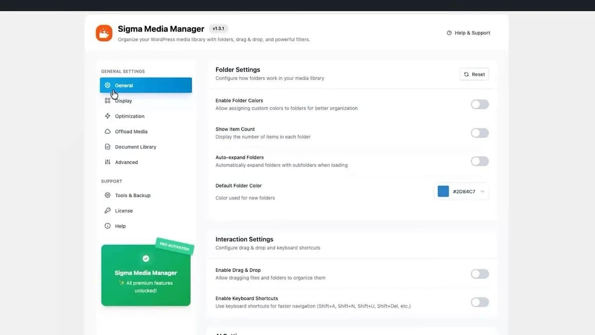Enable the Folder Colors toggle
The image size is (595, 335).
(x=479, y=104)
